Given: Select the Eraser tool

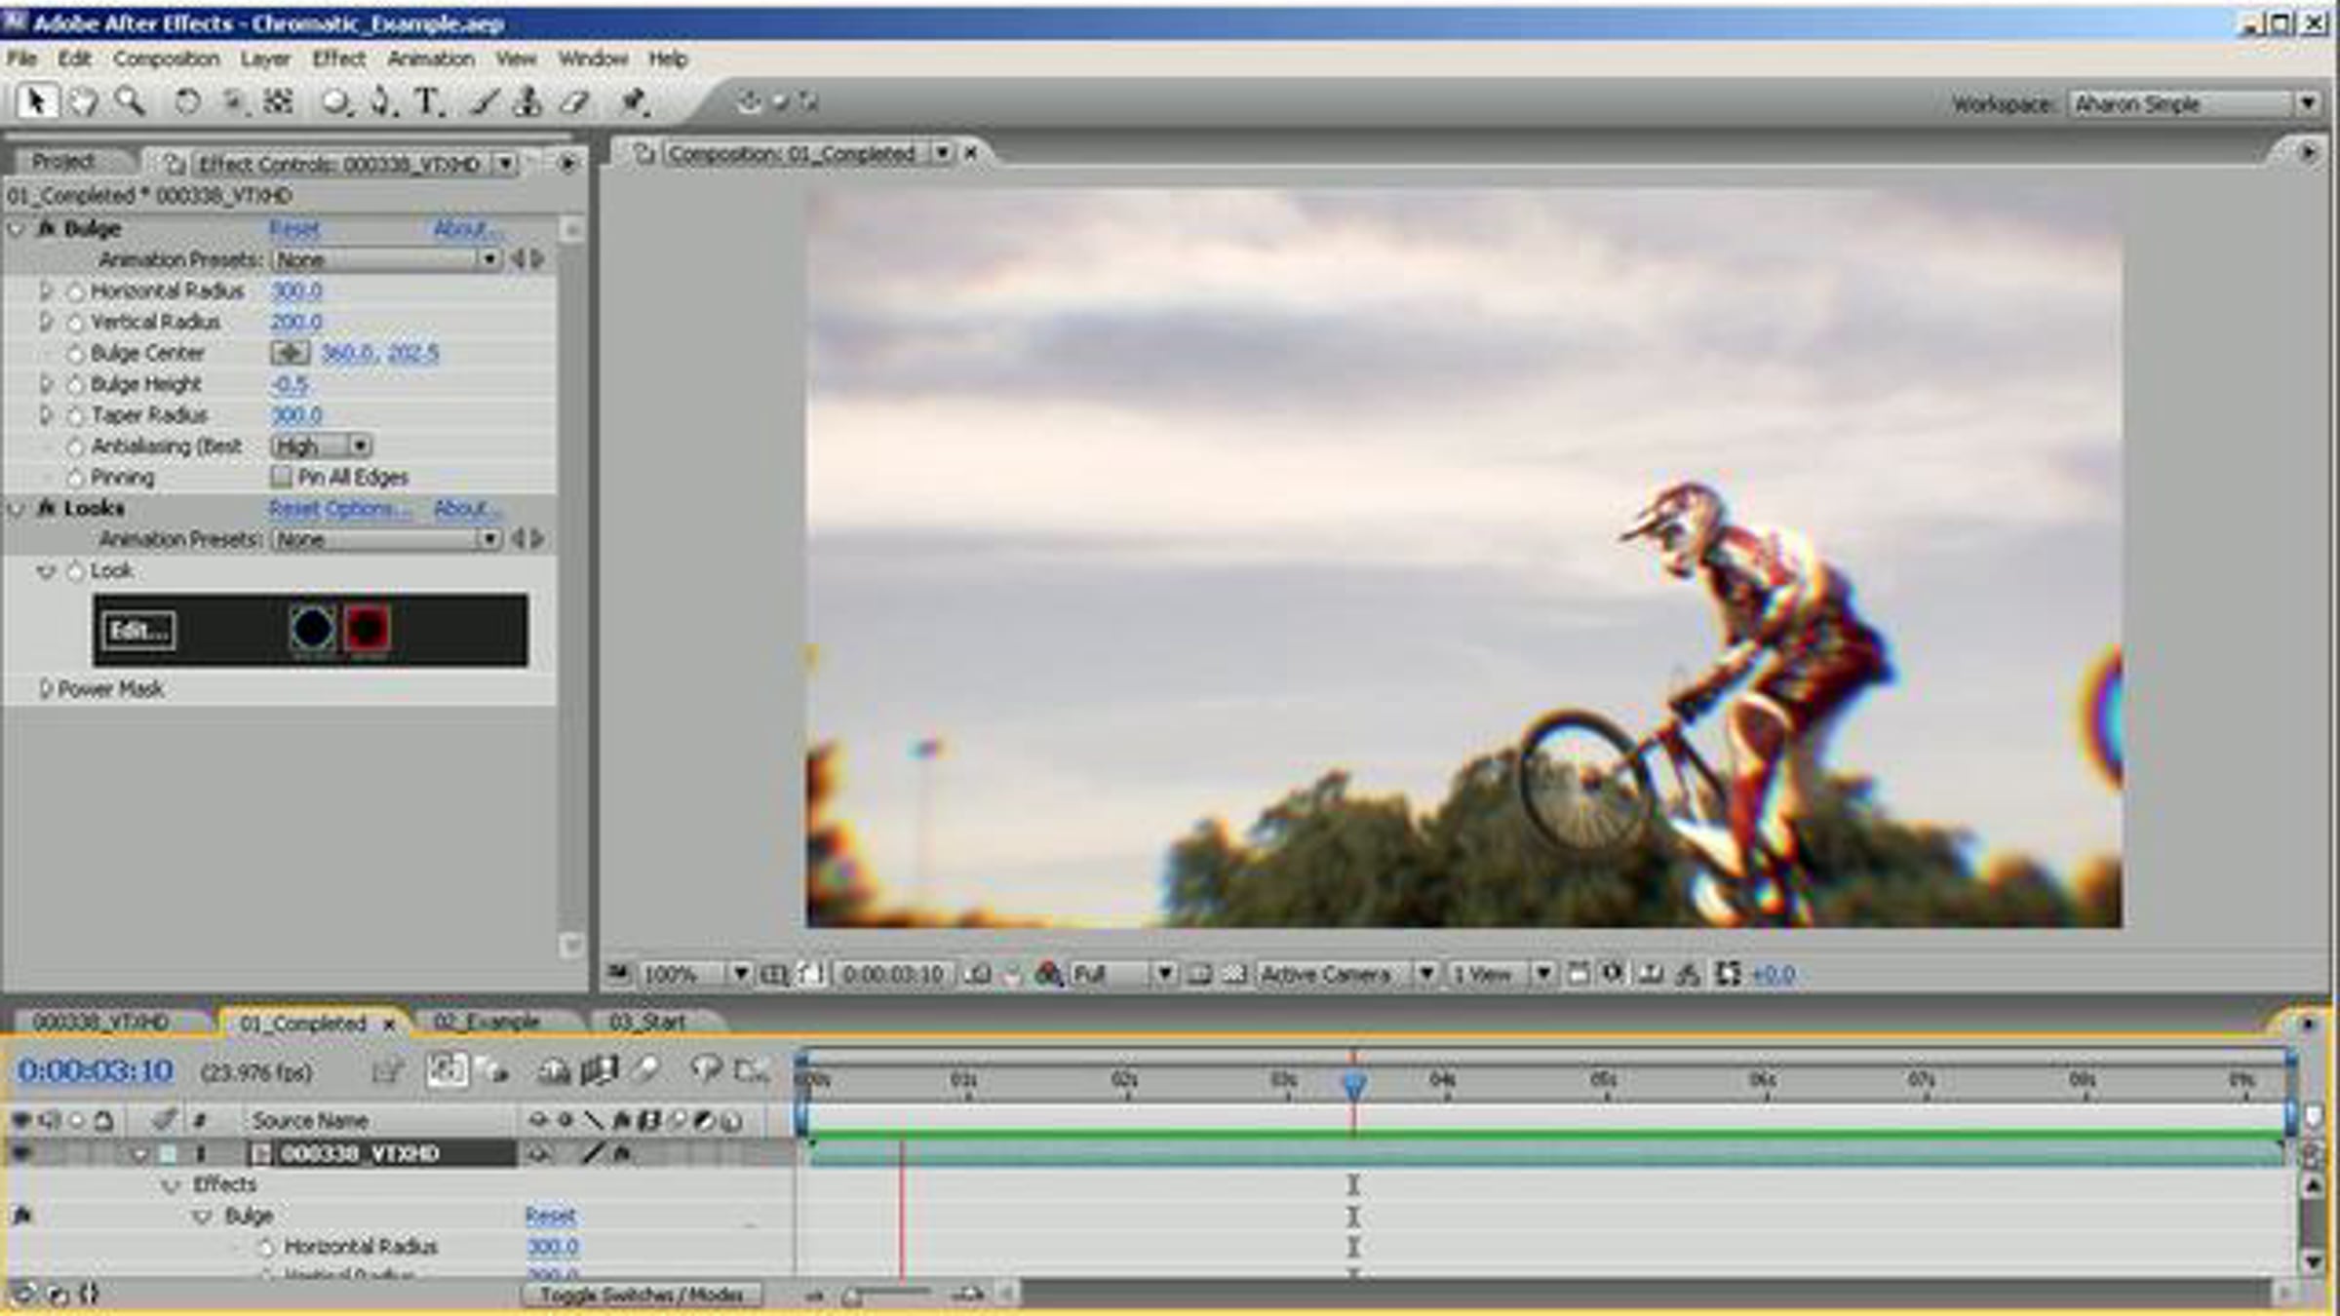Looking at the screenshot, I should (576, 101).
